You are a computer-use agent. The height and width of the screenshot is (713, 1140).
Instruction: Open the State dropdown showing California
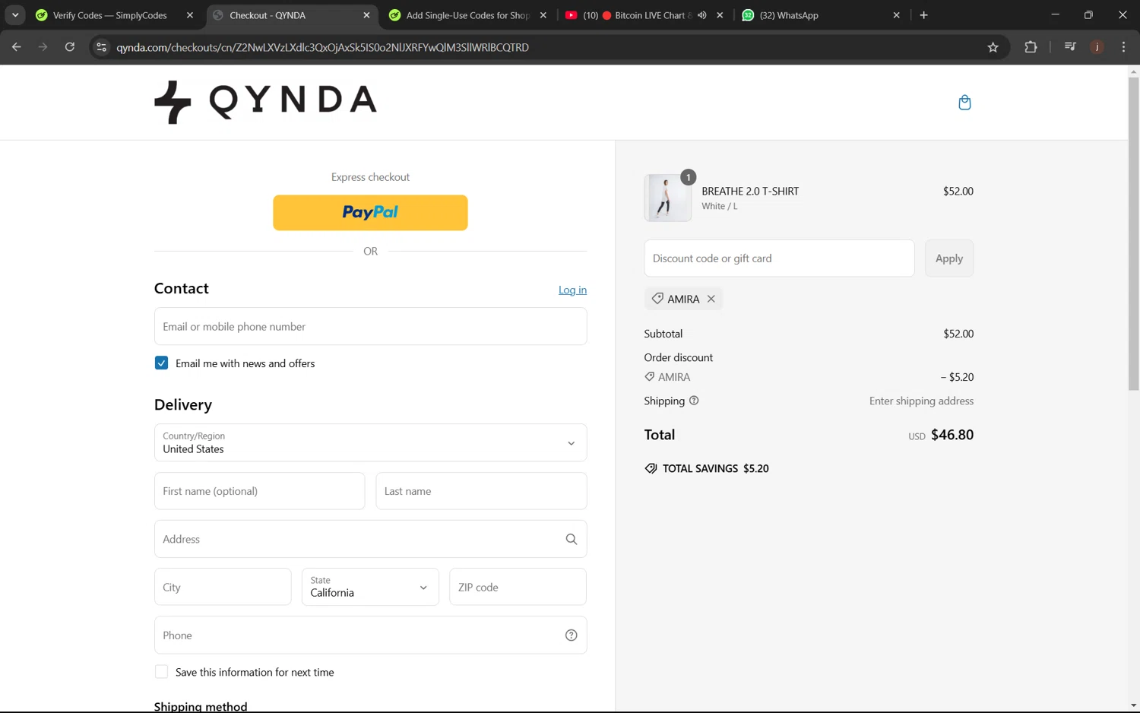click(370, 587)
